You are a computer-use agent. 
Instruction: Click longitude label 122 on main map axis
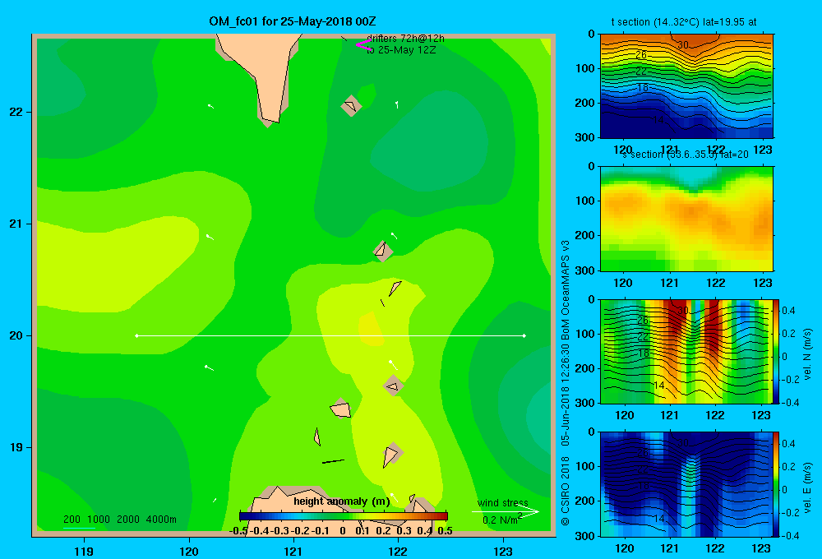click(398, 551)
